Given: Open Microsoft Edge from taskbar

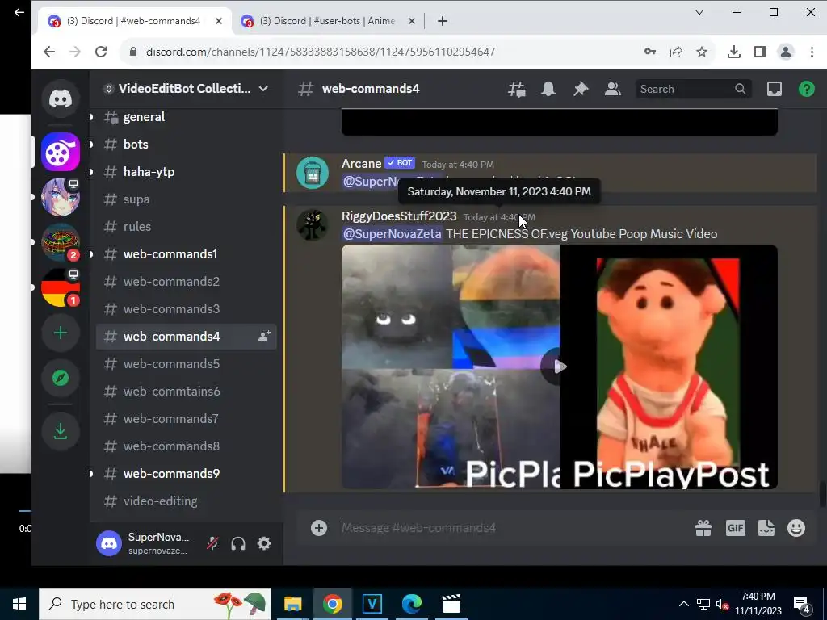Looking at the screenshot, I should [411, 604].
